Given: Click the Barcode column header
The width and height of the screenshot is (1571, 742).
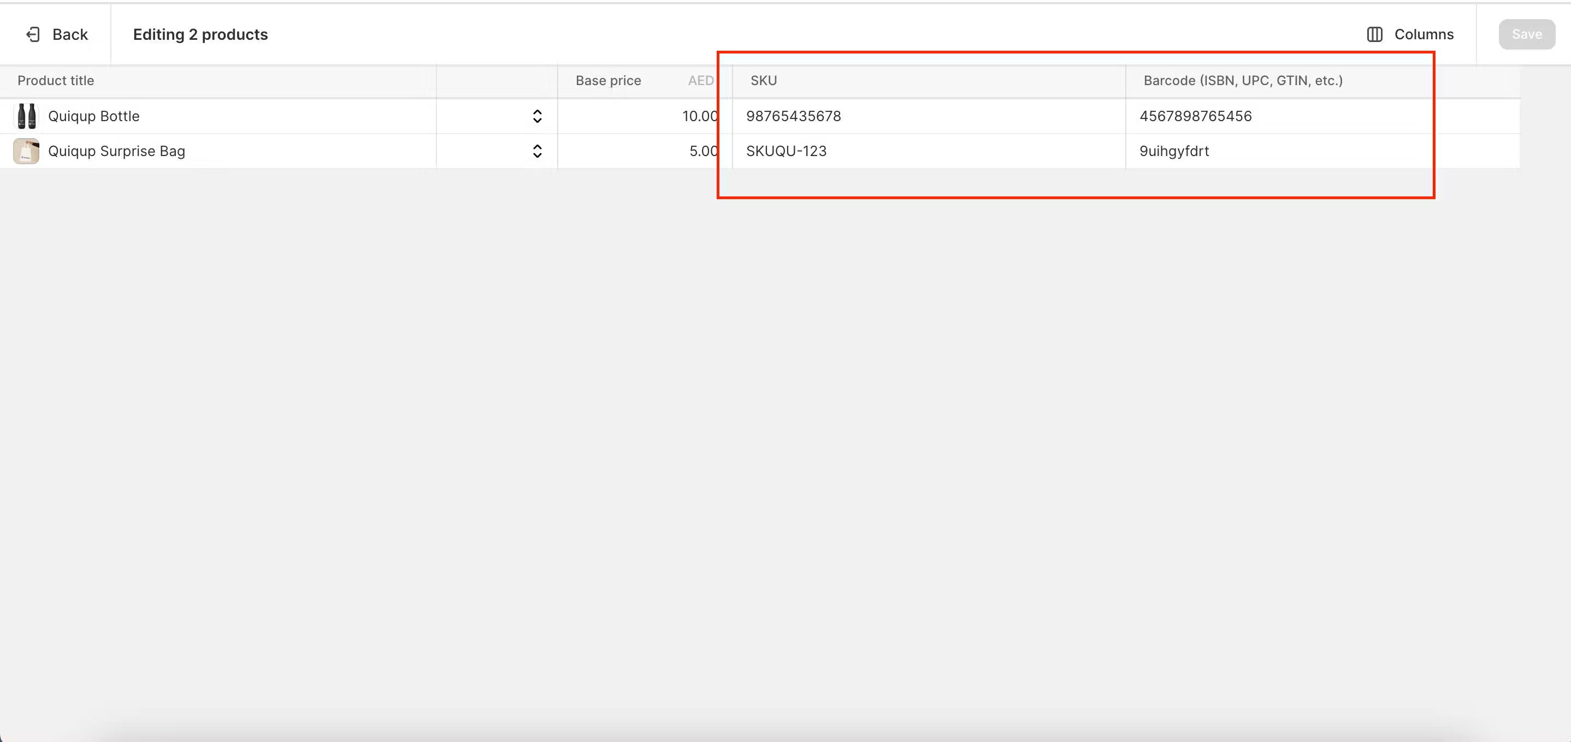Looking at the screenshot, I should click(x=1243, y=81).
